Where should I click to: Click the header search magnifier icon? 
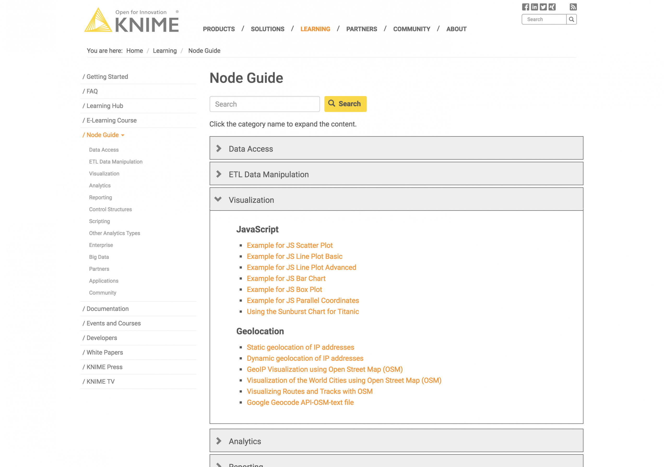point(571,19)
